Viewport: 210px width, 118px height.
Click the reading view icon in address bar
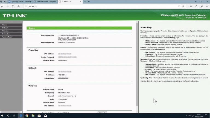(x=179, y=6)
